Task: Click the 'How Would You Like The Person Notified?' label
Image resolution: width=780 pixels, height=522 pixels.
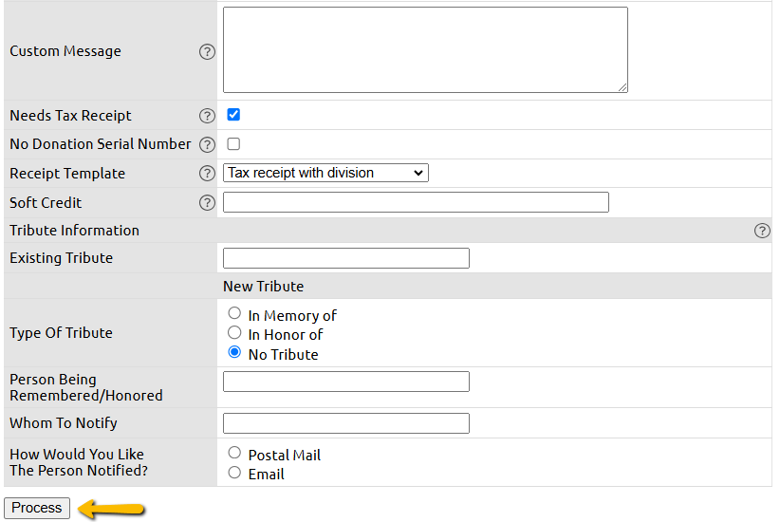Action: click(x=79, y=462)
